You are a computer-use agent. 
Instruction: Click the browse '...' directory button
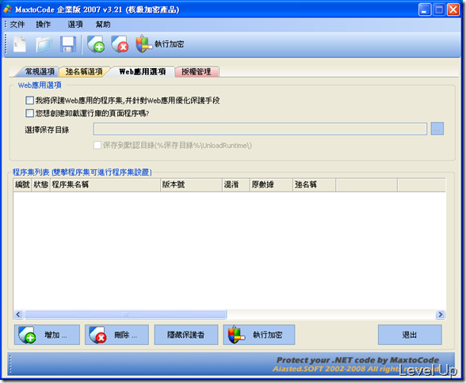point(437,129)
